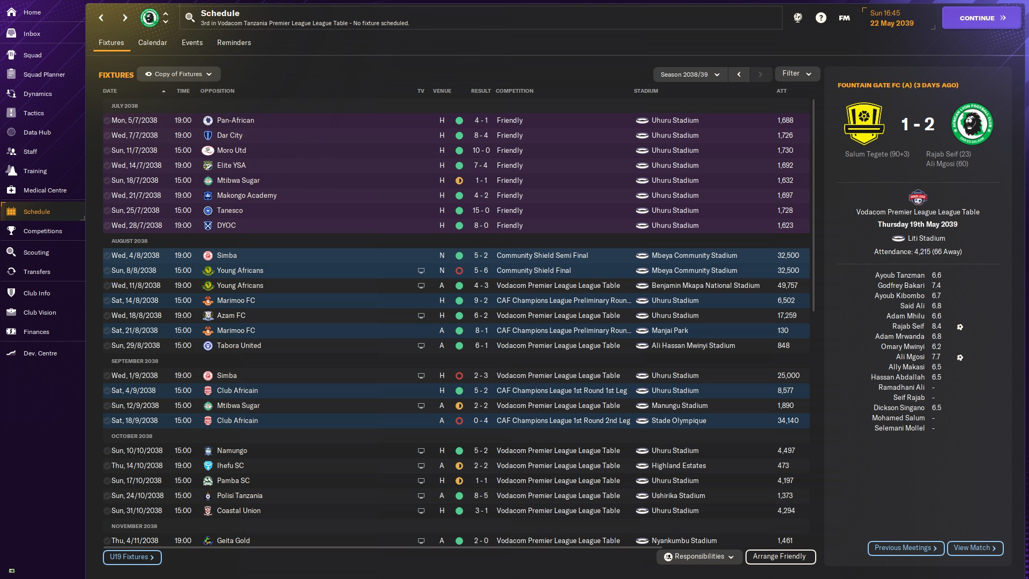Image resolution: width=1029 pixels, height=579 pixels.
Task: Expand the Filter dropdown
Action: pyautogui.click(x=797, y=73)
